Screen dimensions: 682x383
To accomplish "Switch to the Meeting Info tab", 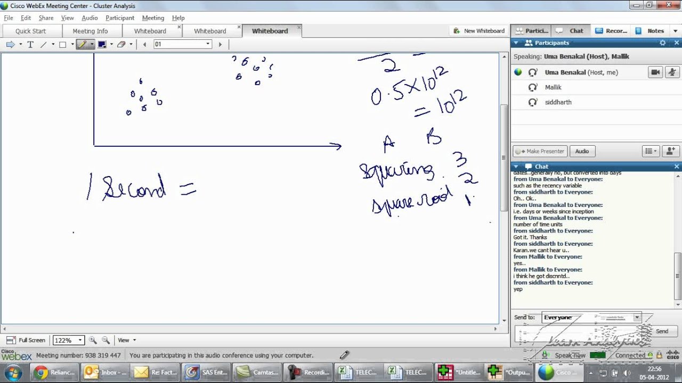I will (x=90, y=31).
